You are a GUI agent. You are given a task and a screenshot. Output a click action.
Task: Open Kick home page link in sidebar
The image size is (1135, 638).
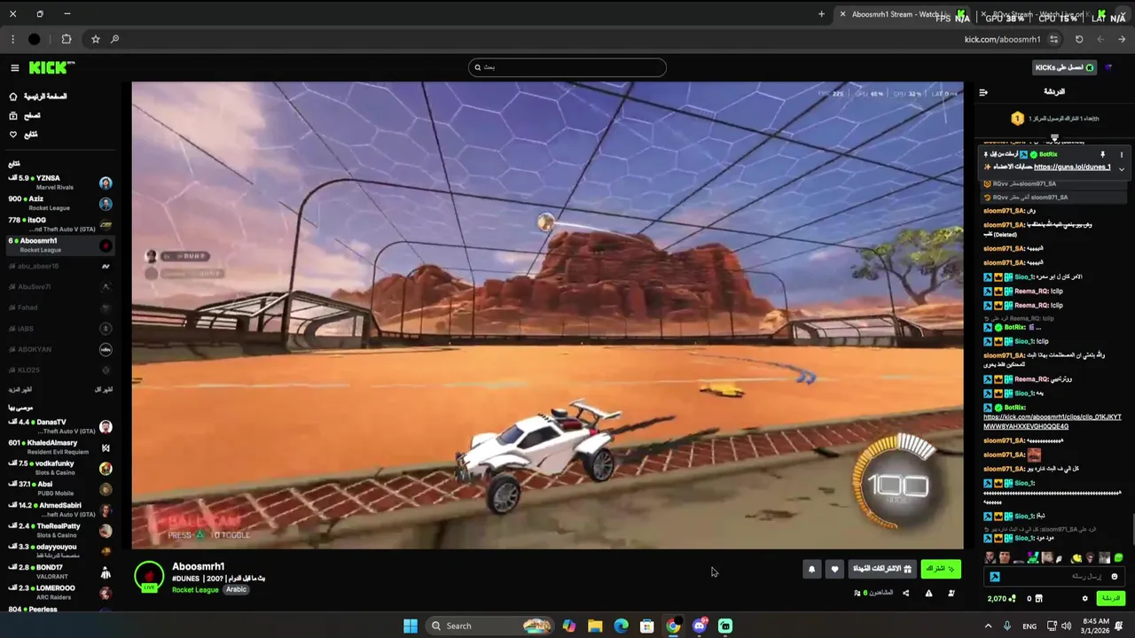coord(37,97)
